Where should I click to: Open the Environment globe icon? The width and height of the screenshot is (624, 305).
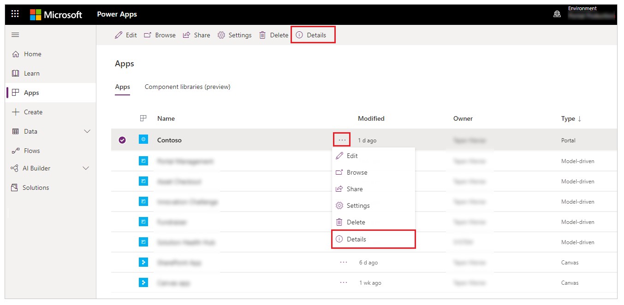click(x=557, y=14)
